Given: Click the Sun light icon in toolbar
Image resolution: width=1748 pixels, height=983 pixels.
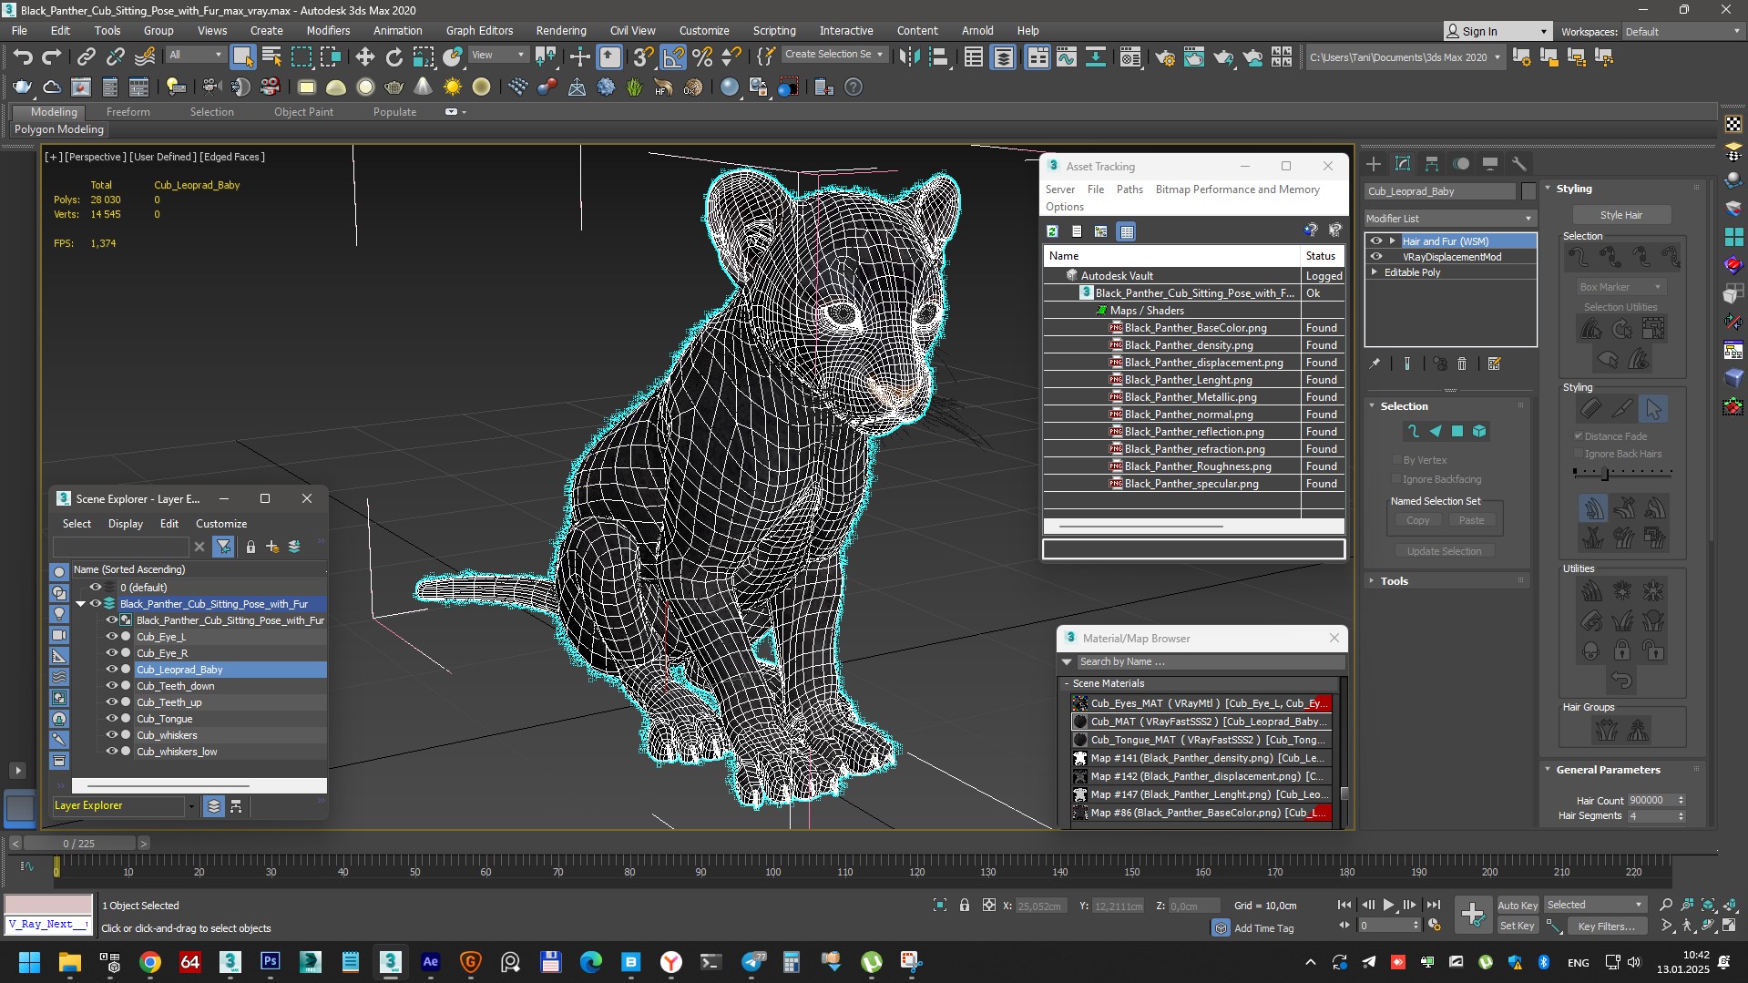Looking at the screenshot, I should tap(452, 87).
